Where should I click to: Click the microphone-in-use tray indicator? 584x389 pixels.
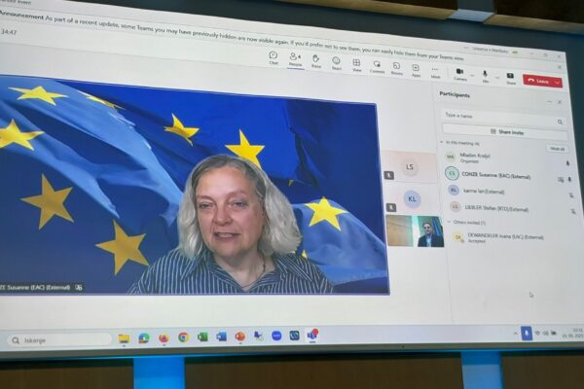pyautogui.click(x=527, y=334)
